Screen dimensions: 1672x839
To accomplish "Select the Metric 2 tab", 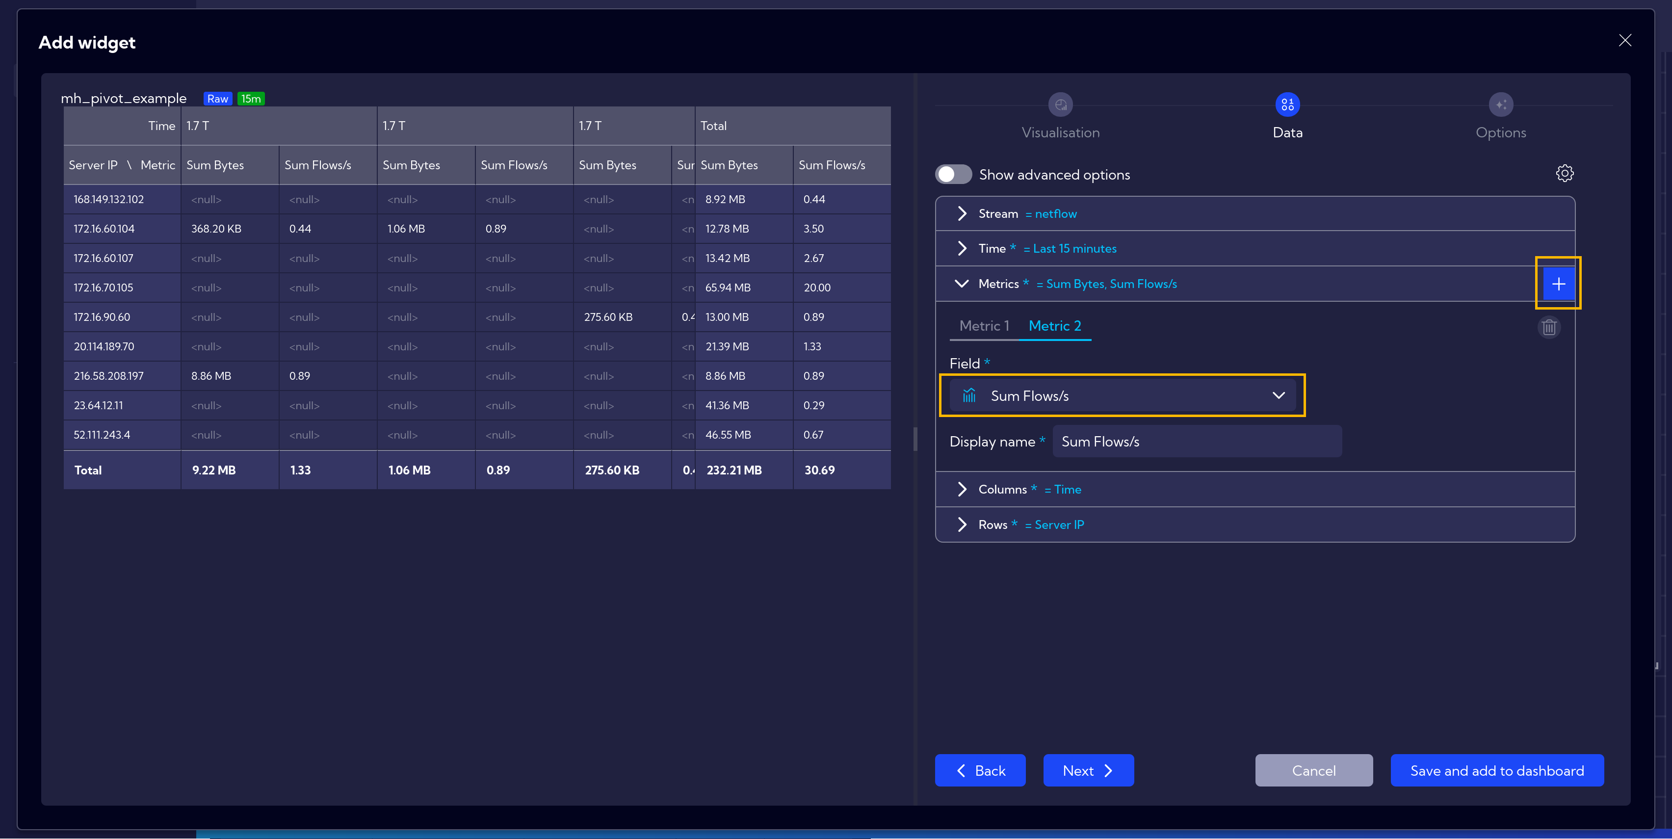I will coord(1055,326).
